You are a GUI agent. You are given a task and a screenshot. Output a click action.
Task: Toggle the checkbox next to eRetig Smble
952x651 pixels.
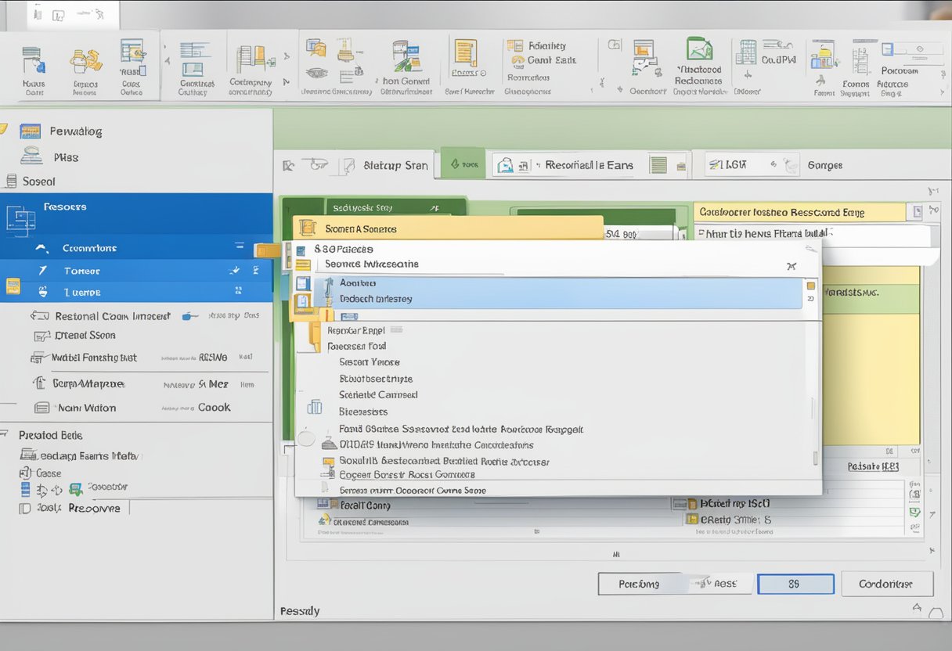(693, 520)
